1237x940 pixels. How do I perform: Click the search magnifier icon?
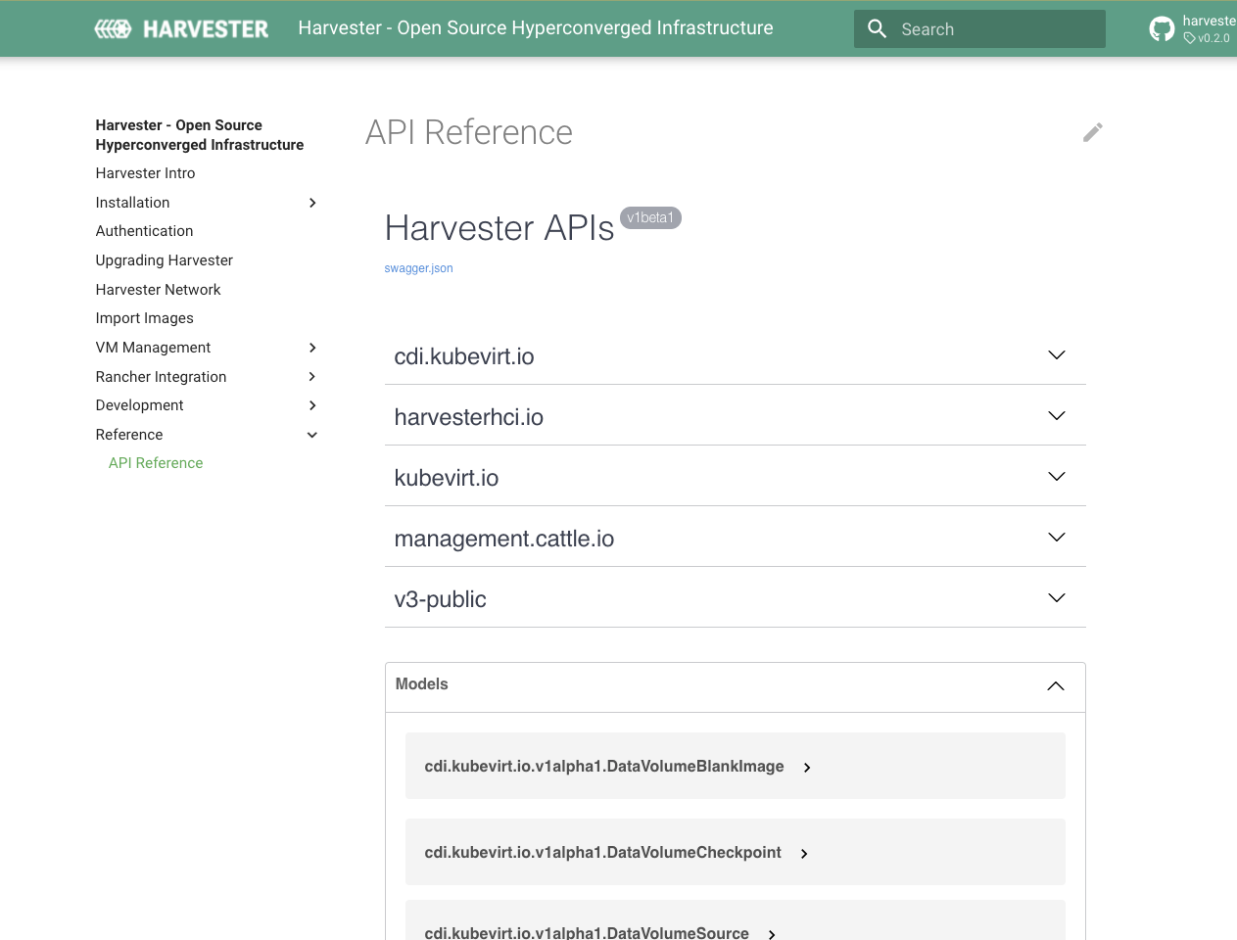point(878,29)
